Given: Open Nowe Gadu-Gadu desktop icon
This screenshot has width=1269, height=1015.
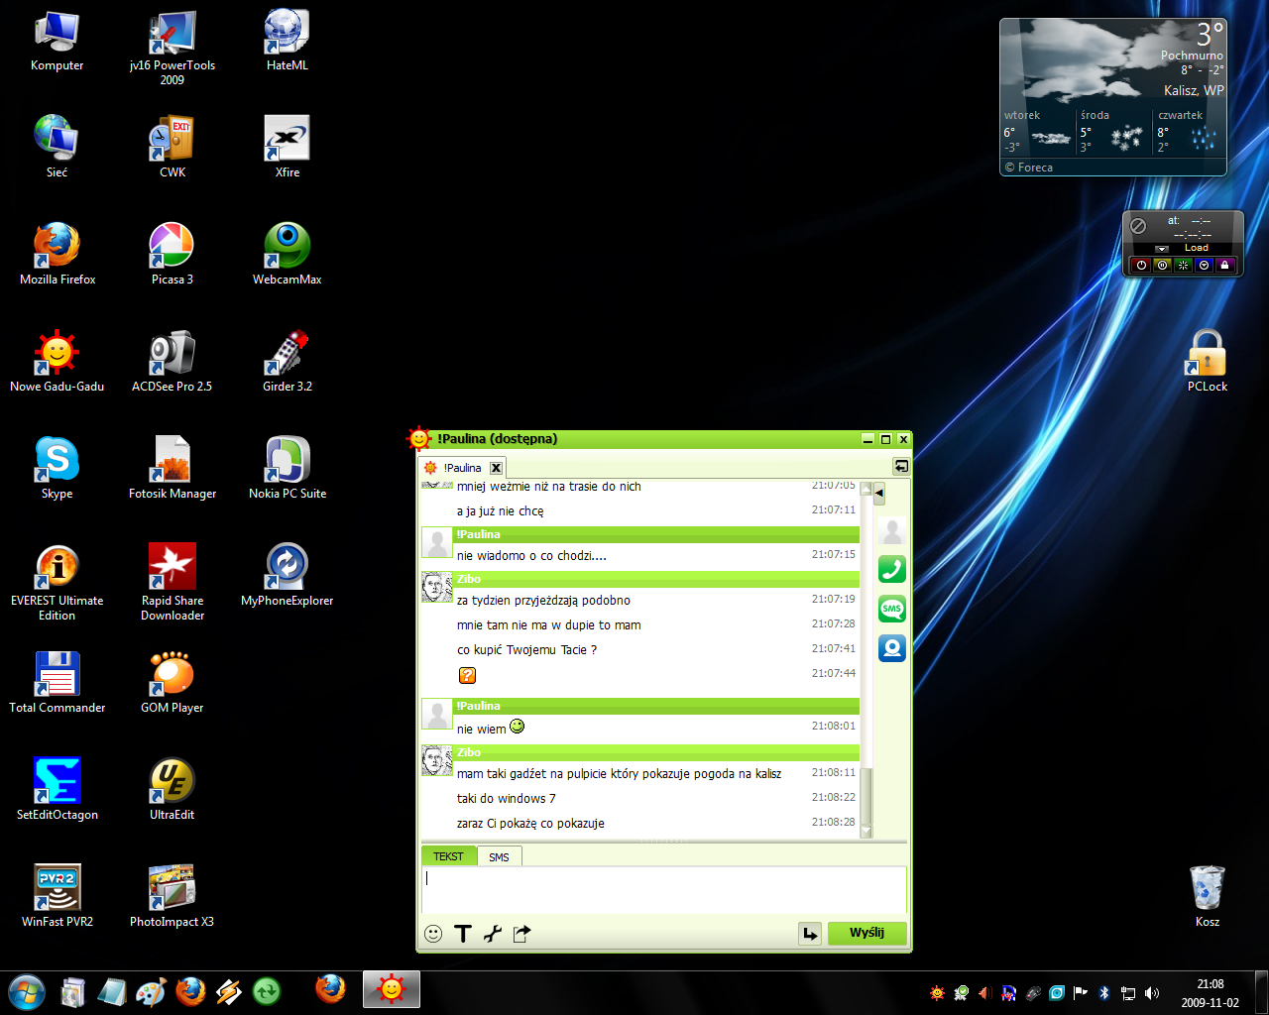Looking at the screenshot, I should point(58,361).
